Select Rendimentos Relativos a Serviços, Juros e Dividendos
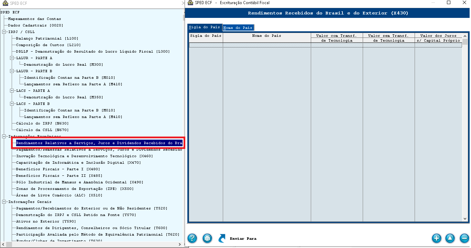Screen dimensions: 471x248 (x=99, y=143)
